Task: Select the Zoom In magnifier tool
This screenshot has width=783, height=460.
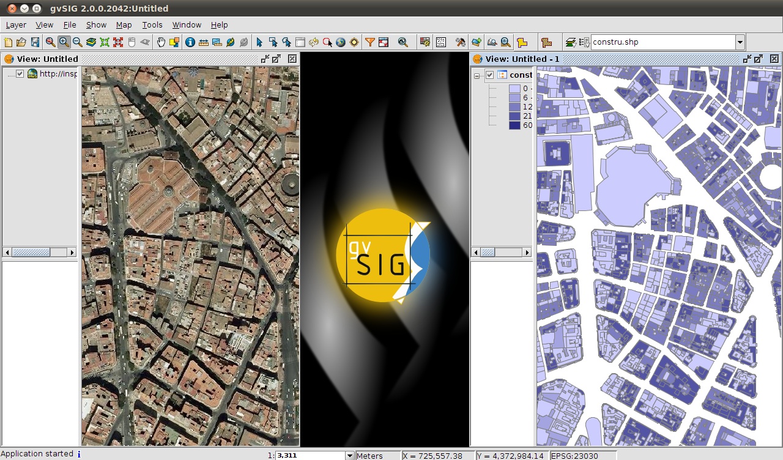Action: (64, 42)
